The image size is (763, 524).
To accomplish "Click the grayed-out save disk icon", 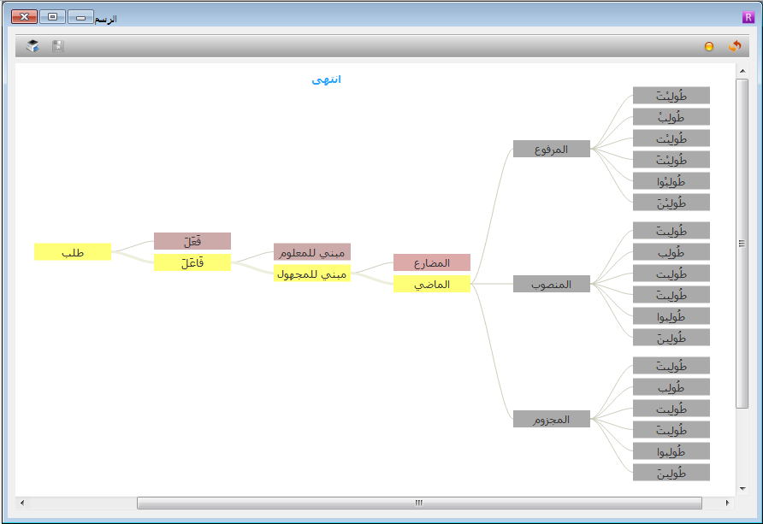I will click(57, 46).
